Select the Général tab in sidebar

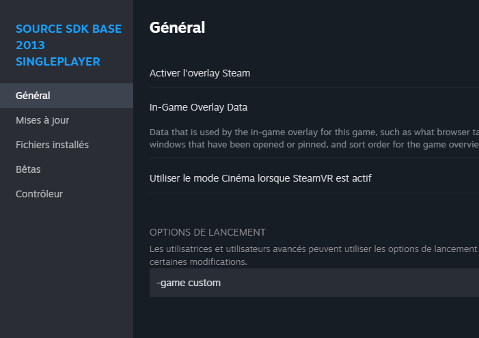click(33, 96)
